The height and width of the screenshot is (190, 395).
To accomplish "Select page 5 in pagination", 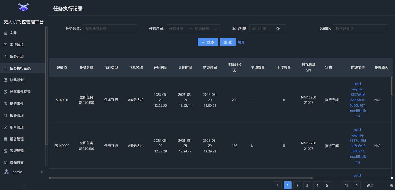I will click(327, 185).
